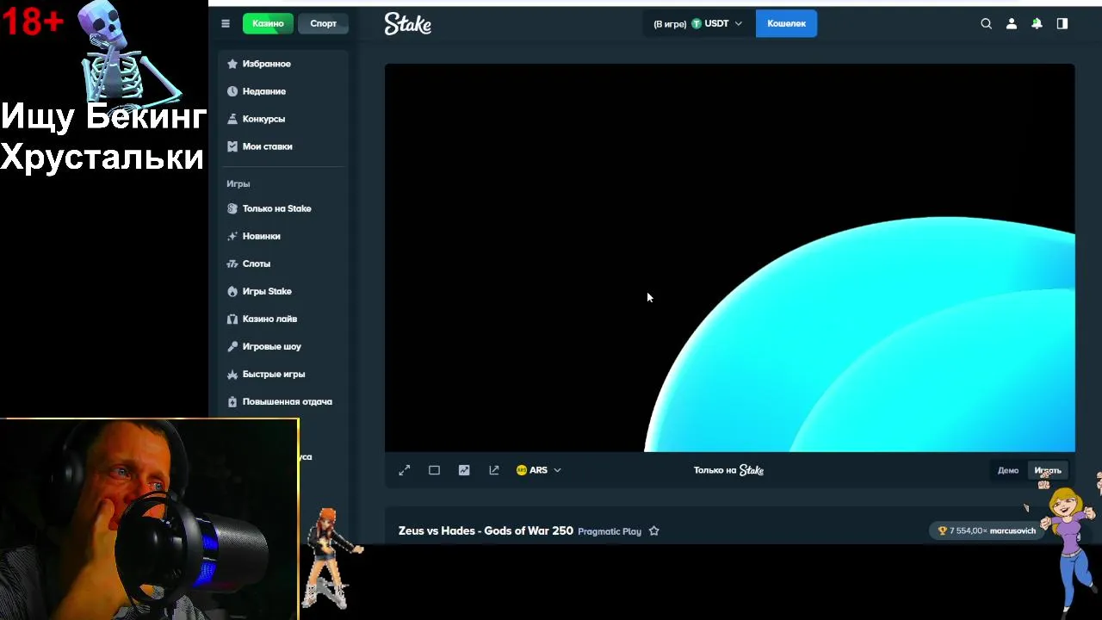Select Только на Stake sidebar item
Viewport: 1102px width, 620px height.
283,208
